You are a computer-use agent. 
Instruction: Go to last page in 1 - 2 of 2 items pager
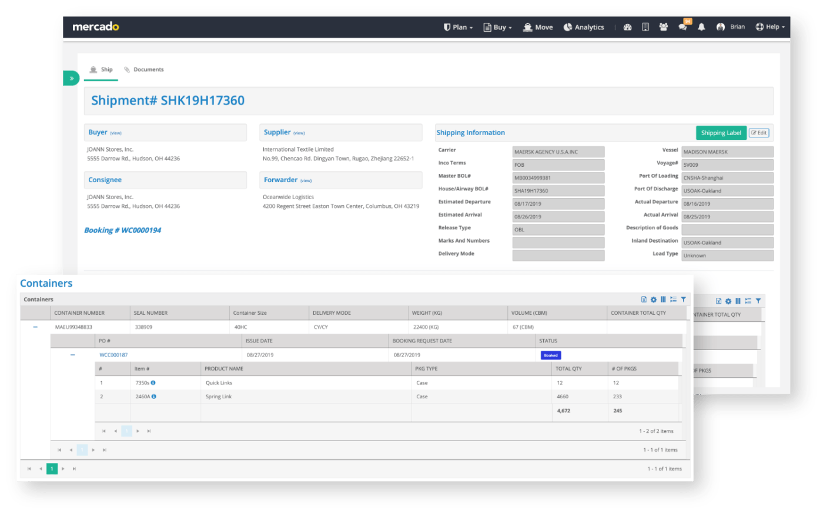click(x=149, y=431)
